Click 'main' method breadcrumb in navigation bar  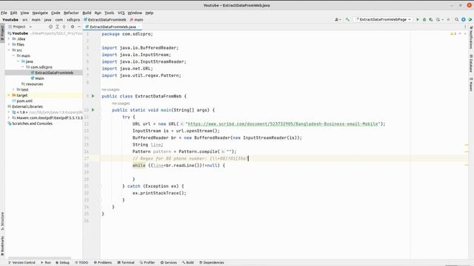click(x=136, y=20)
